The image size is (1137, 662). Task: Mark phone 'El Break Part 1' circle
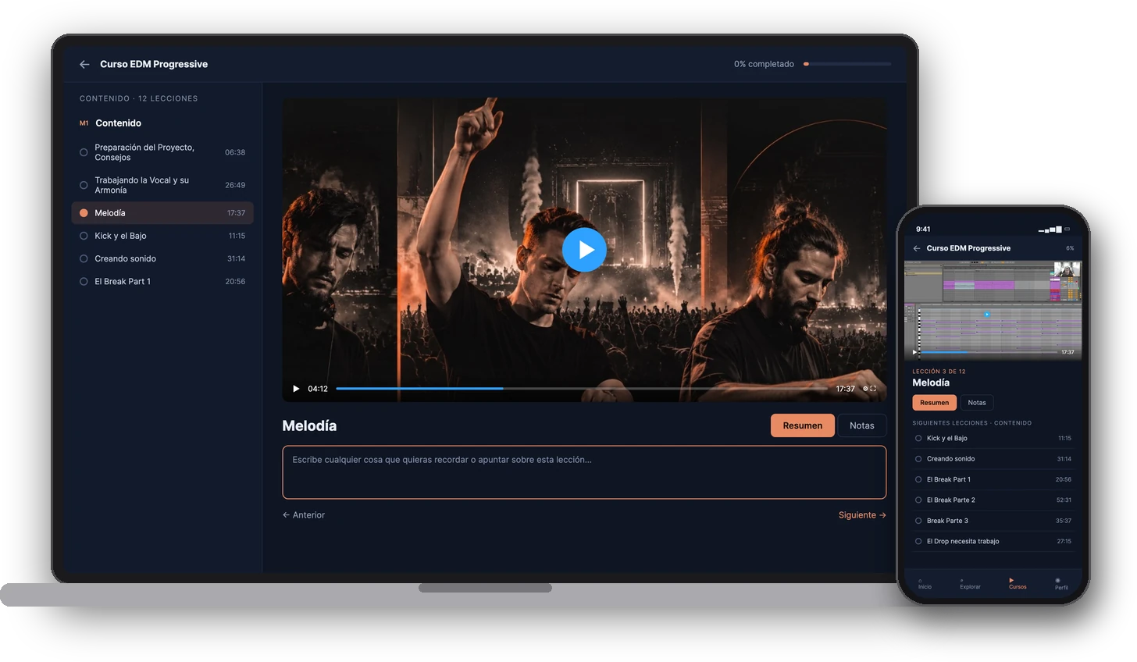click(x=918, y=479)
